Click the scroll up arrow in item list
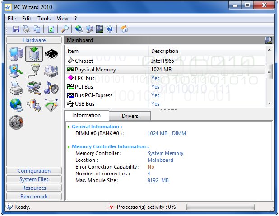 [270, 50]
